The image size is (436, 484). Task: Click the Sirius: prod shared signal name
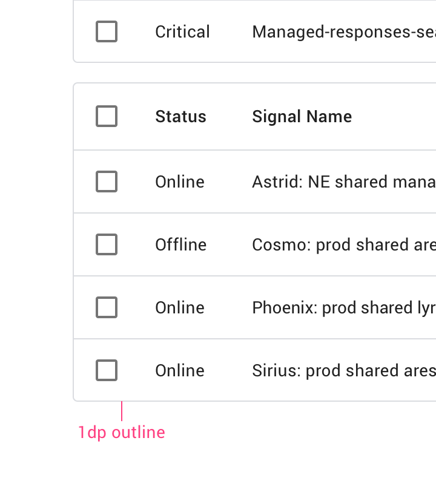(x=344, y=371)
